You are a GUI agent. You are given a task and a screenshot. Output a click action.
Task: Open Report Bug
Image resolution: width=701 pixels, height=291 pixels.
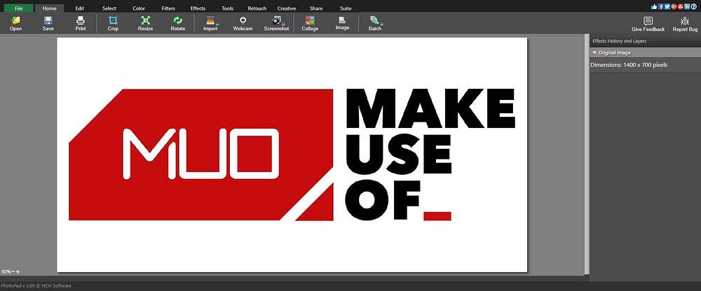pyautogui.click(x=685, y=24)
